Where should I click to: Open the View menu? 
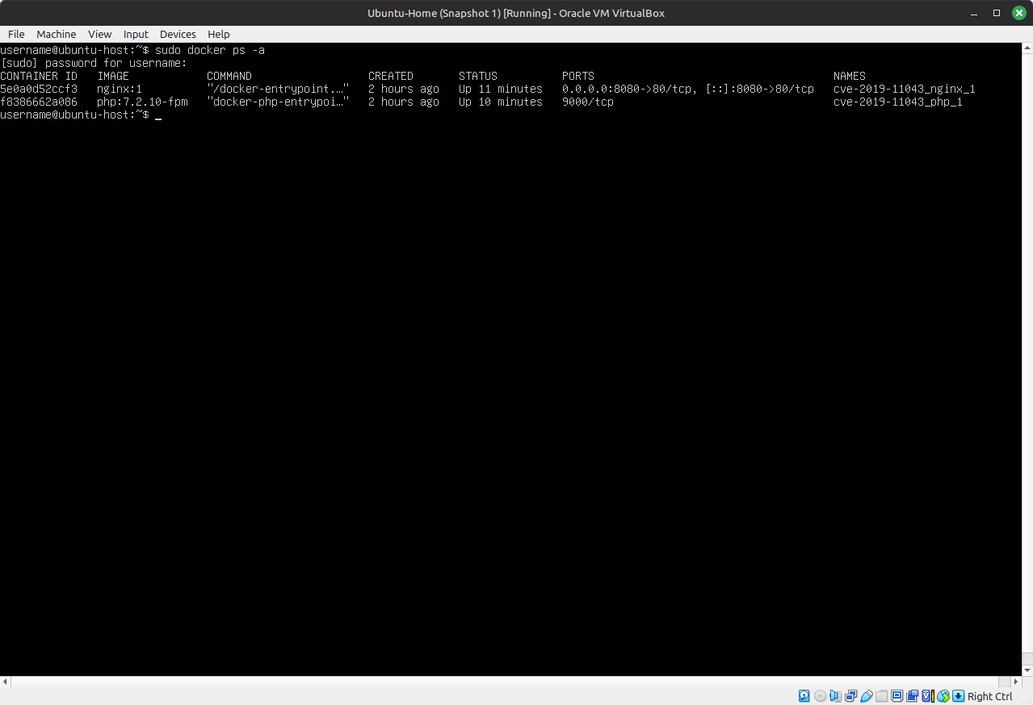99,34
